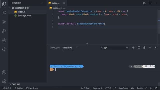Open the Manage settings gear
Image resolution: width=160 pixels, height=90 pixels.
4,81
